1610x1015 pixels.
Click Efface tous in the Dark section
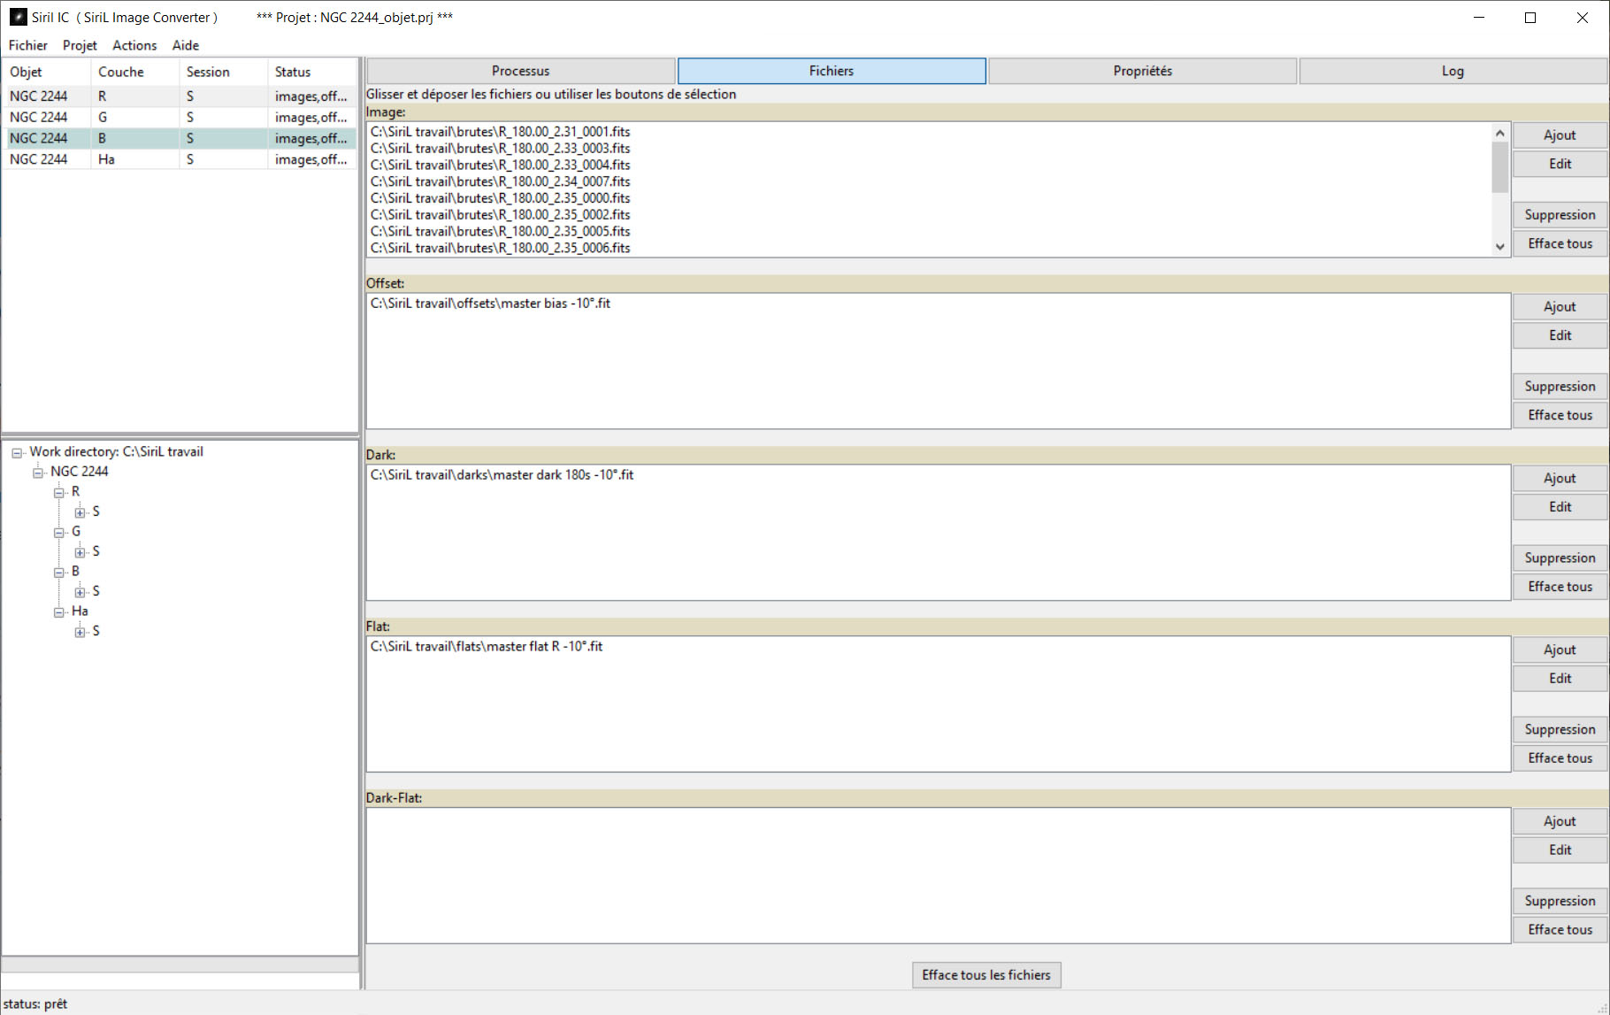coord(1560,587)
